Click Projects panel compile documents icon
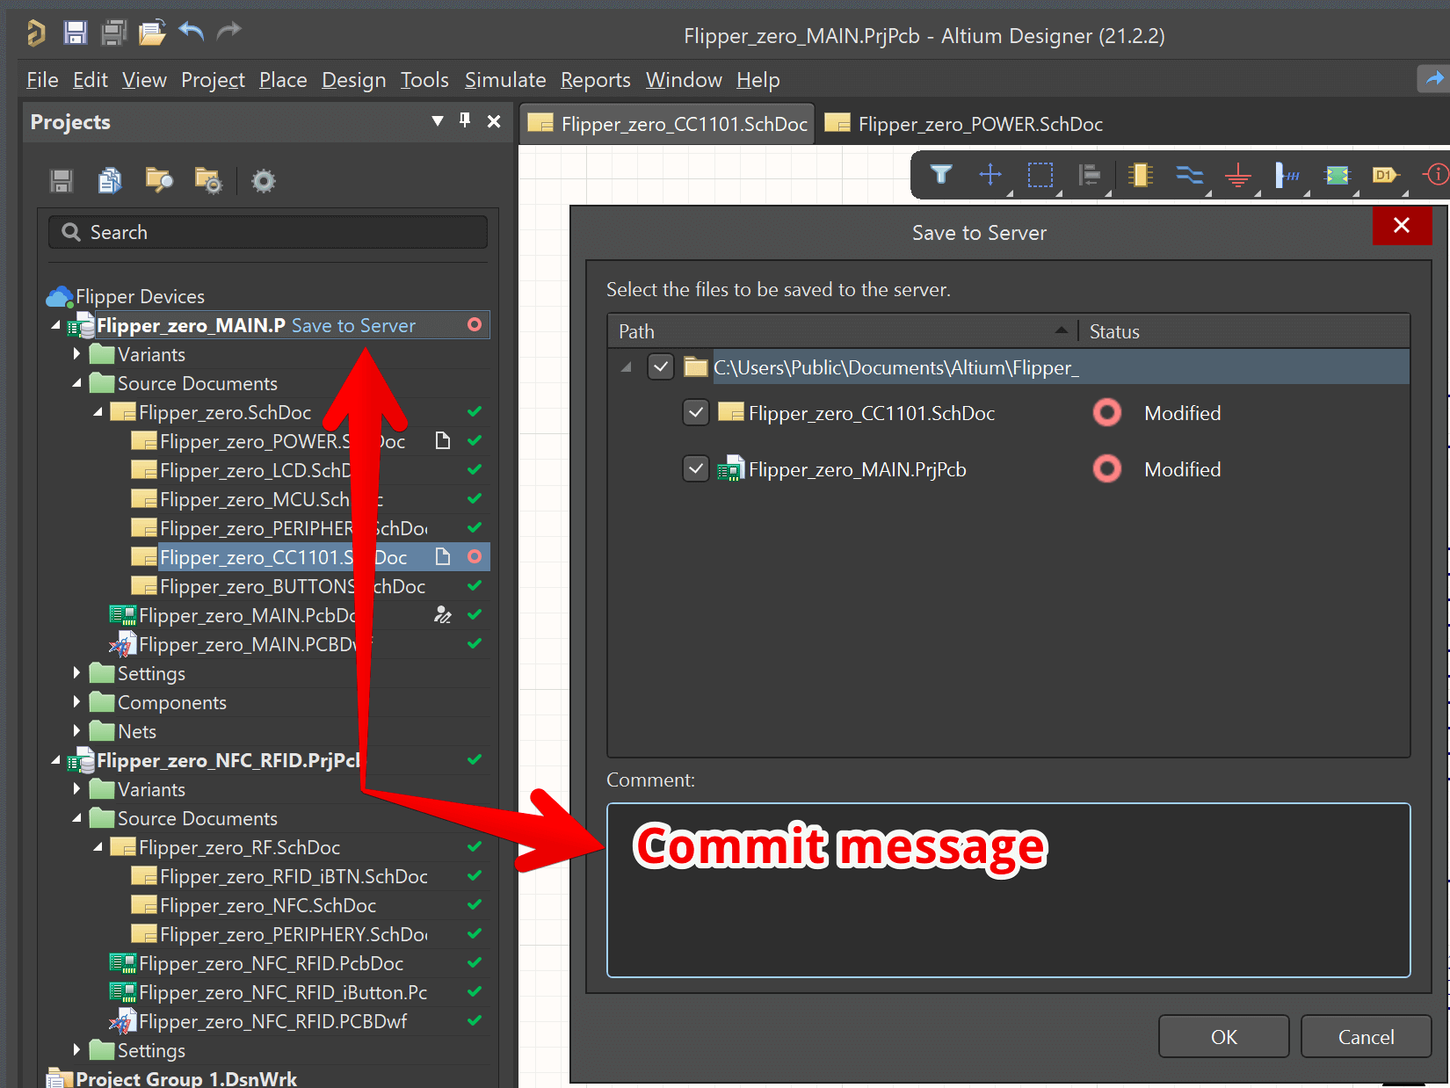 [x=110, y=181]
